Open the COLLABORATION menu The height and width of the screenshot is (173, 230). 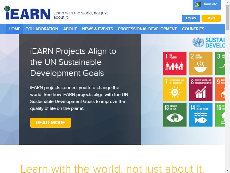[x=42, y=29]
